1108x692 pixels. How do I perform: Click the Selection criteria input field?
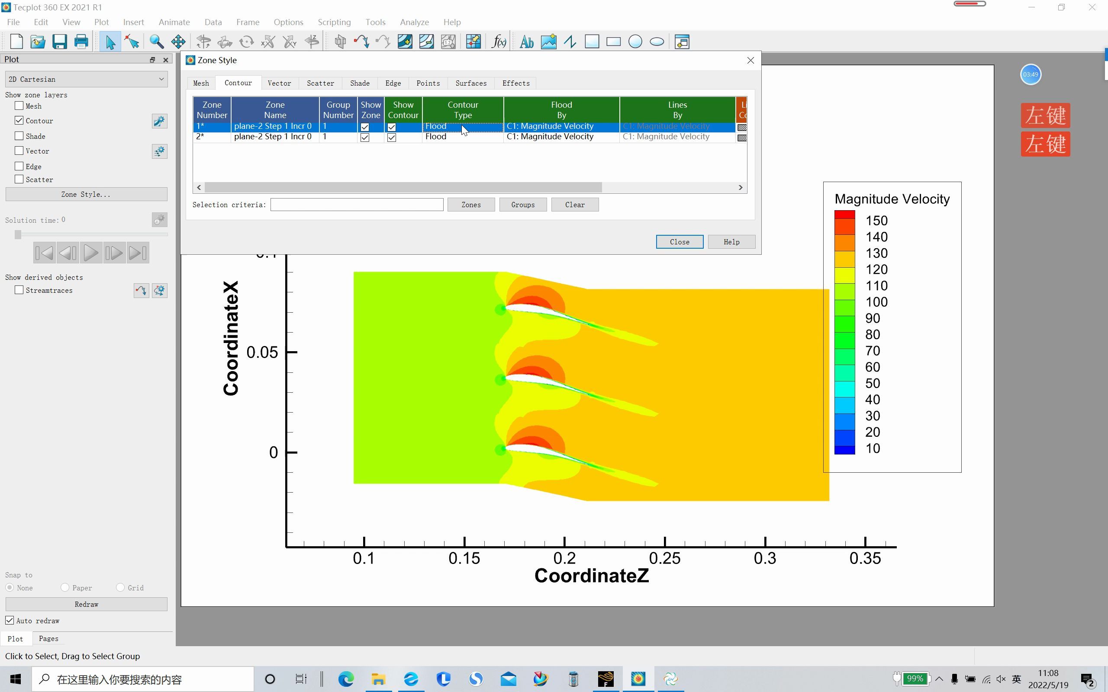click(357, 205)
